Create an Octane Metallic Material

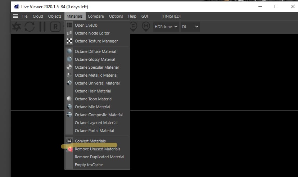point(98,75)
